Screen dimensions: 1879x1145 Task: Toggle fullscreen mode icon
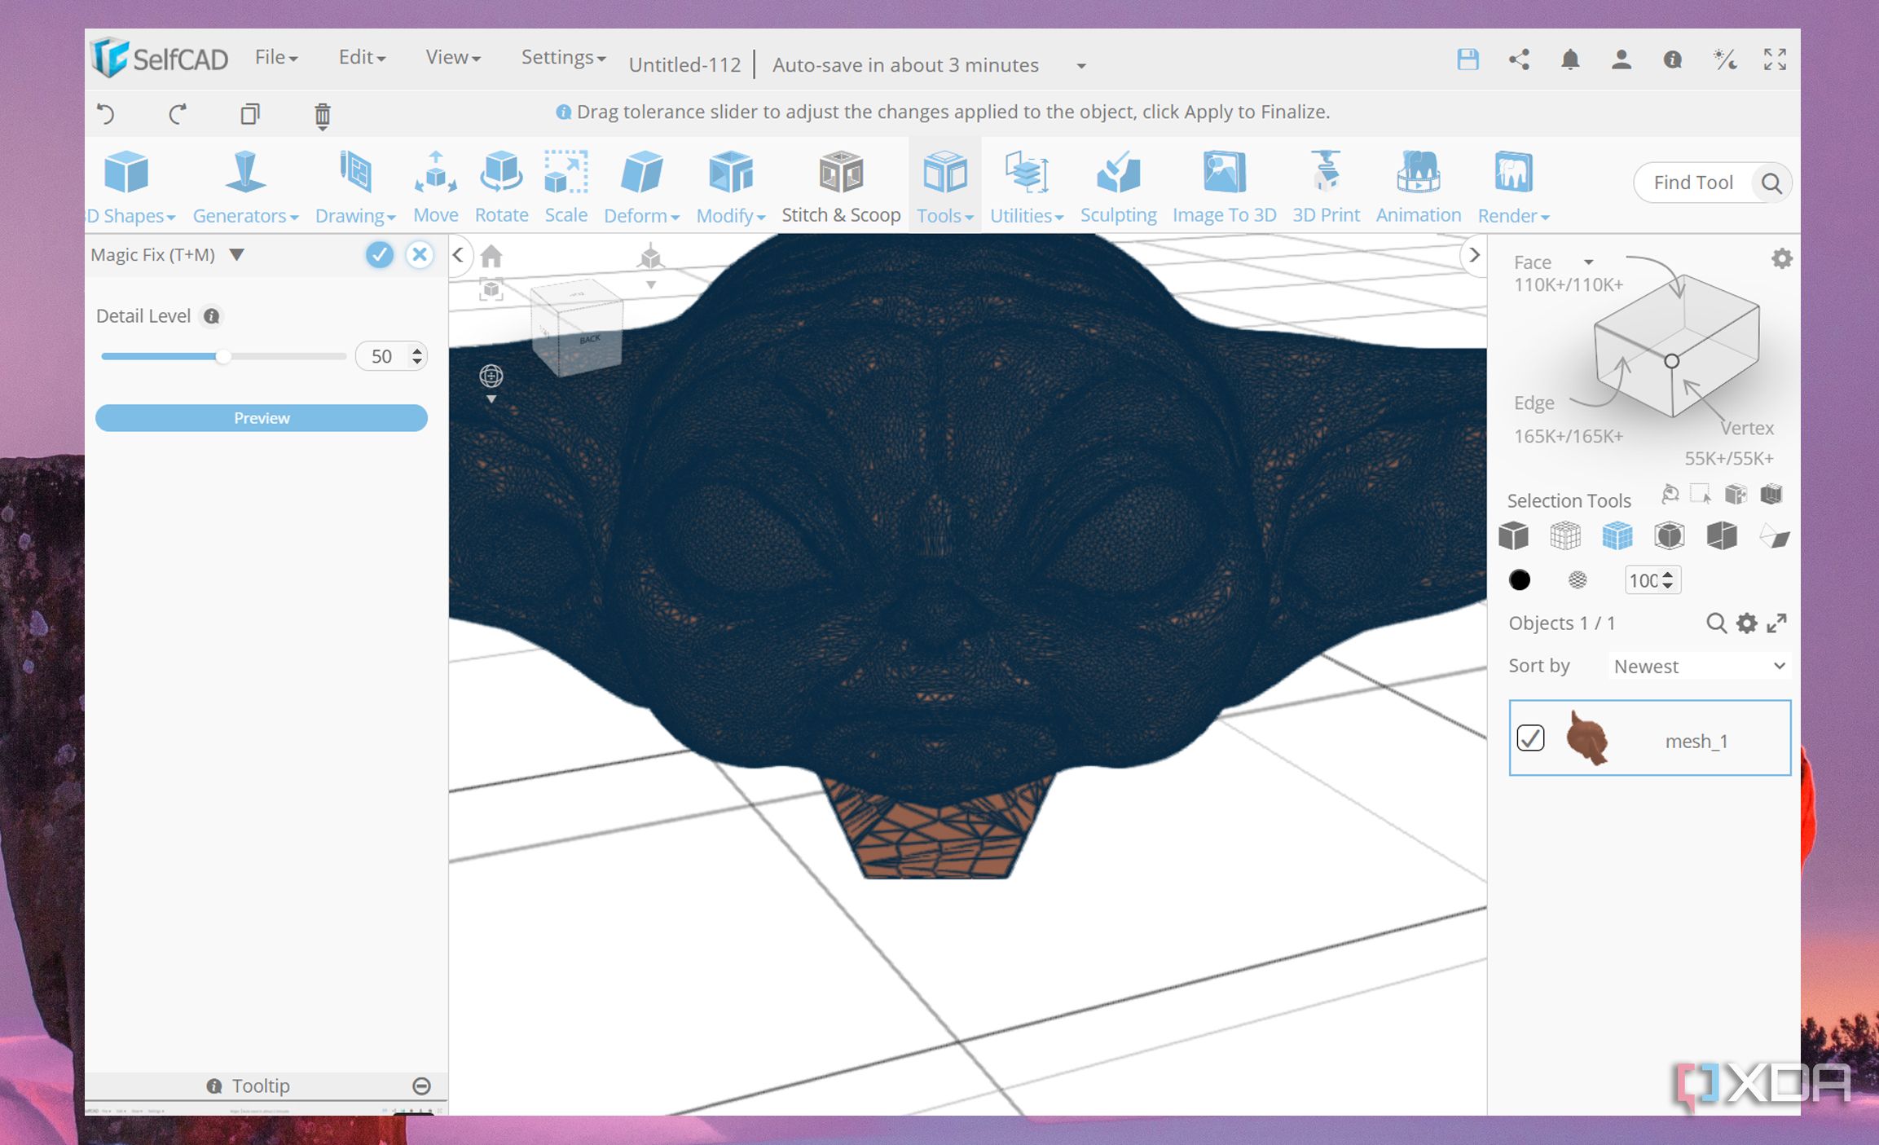tap(1775, 59)
